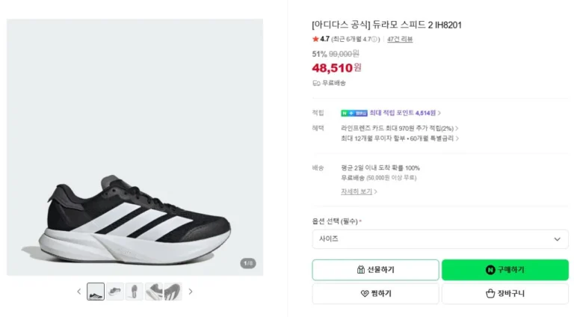The image size is (574, 317).
Task: Select the insole view thumbnail
Action: [x=135, y=292]
